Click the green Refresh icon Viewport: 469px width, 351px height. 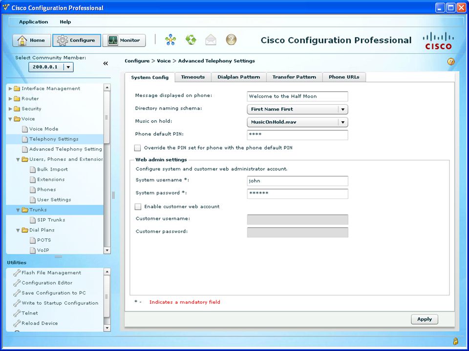point(191,39)
